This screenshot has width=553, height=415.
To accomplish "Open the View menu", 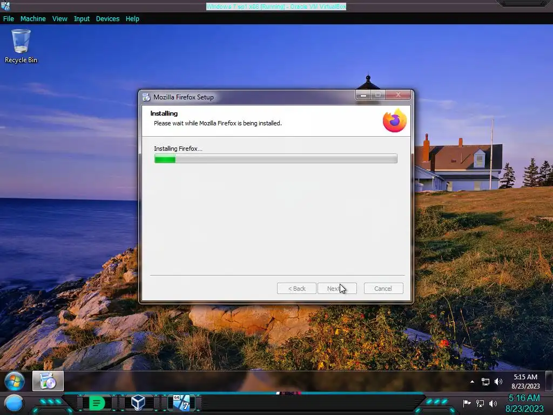I will pos(59,19).
